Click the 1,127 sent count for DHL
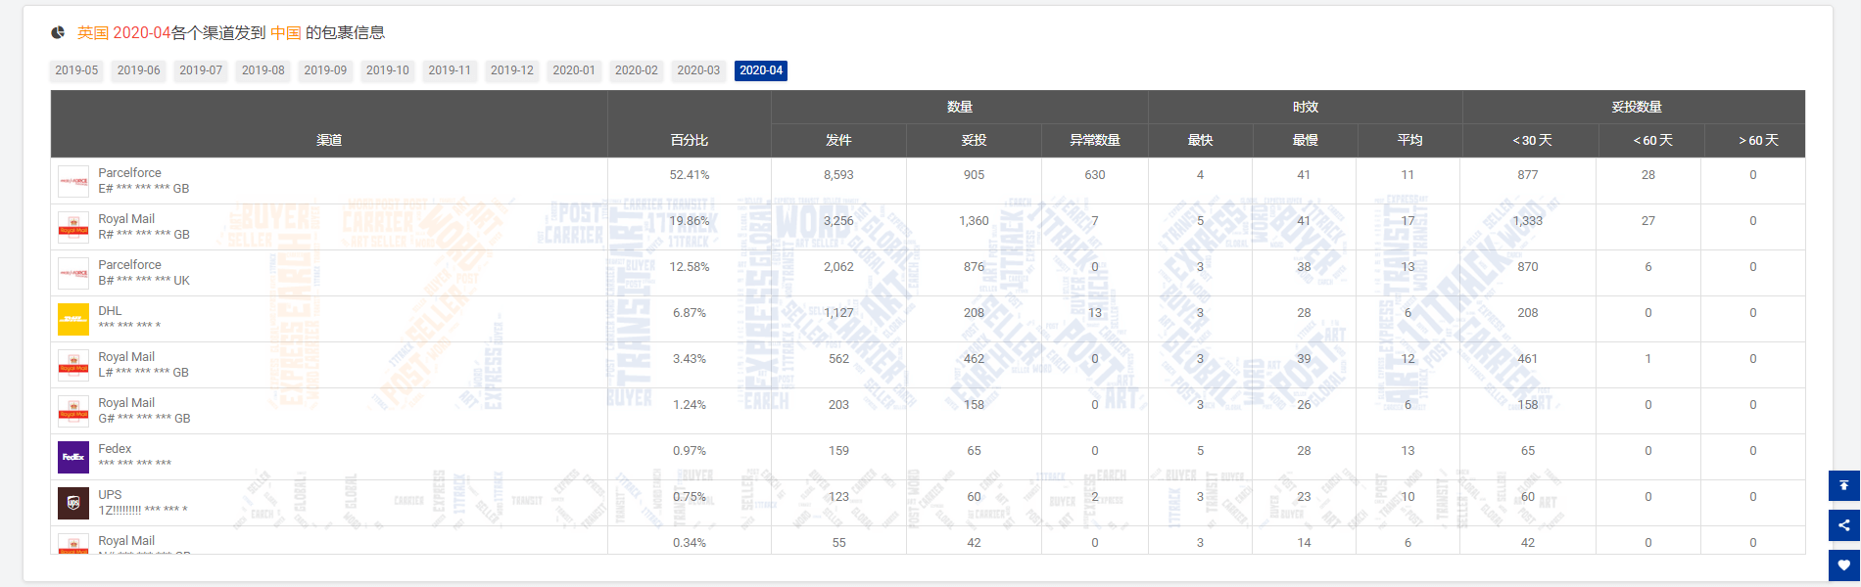Screen dimensions: 1861x587 click(x=838, y=313)
